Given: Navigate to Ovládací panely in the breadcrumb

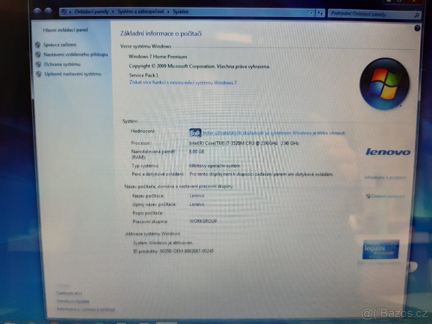Looking at the screenshot, I should click(x=92, y=12).
